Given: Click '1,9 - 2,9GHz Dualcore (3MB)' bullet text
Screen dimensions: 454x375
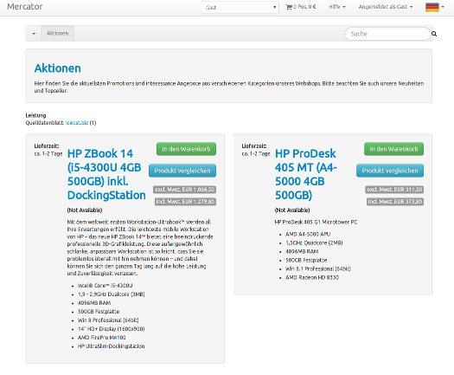Looking at the screenshot, I should [x=112, y=294].
